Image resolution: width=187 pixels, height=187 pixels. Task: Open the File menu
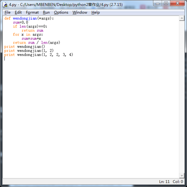pyautogui.click(x=7, y=12)
